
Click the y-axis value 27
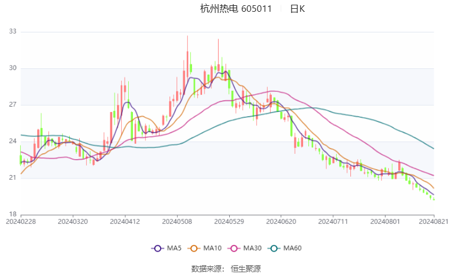[x=12, y=105]
